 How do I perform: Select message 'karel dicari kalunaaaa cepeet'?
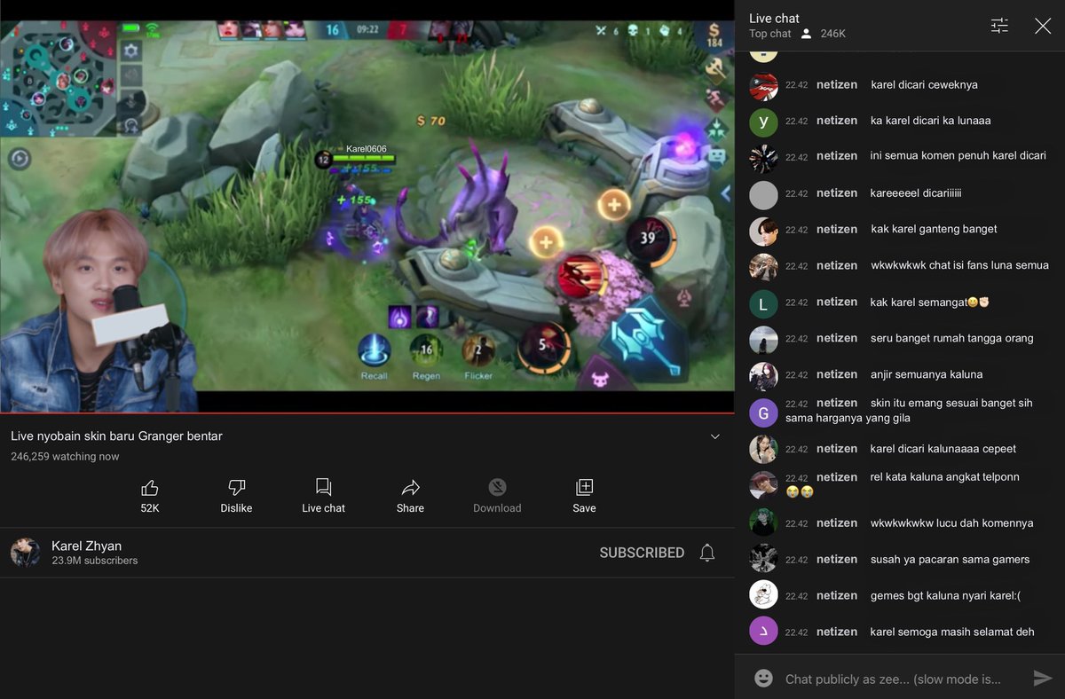pos(943,449)
